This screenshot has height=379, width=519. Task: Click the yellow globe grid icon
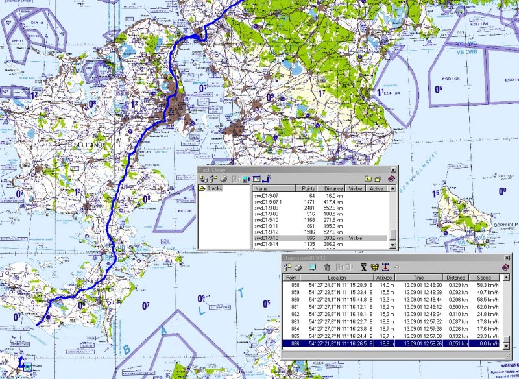[374, 267]
